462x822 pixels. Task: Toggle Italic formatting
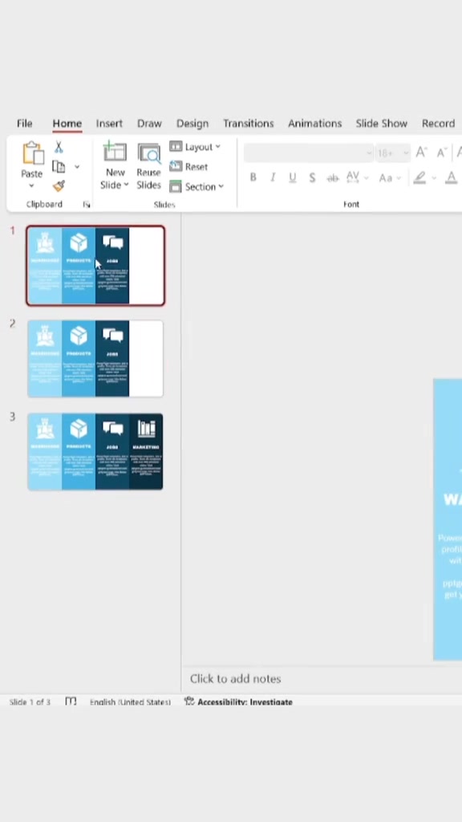[x=273, y=177]
